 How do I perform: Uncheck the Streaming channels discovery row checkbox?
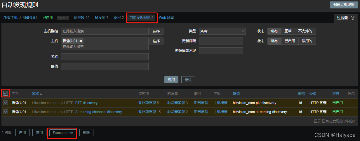(6, 112)
